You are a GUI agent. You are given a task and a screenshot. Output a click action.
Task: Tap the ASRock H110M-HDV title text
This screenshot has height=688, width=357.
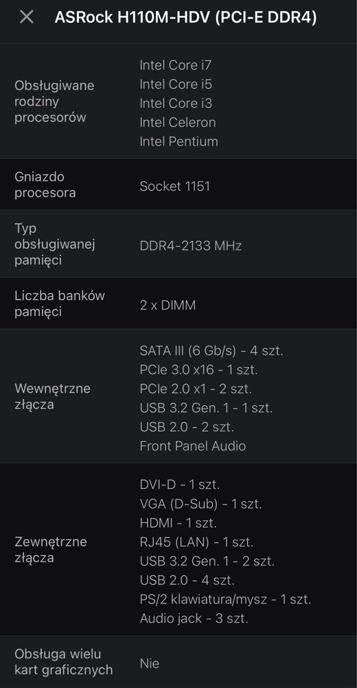(185, 18)
